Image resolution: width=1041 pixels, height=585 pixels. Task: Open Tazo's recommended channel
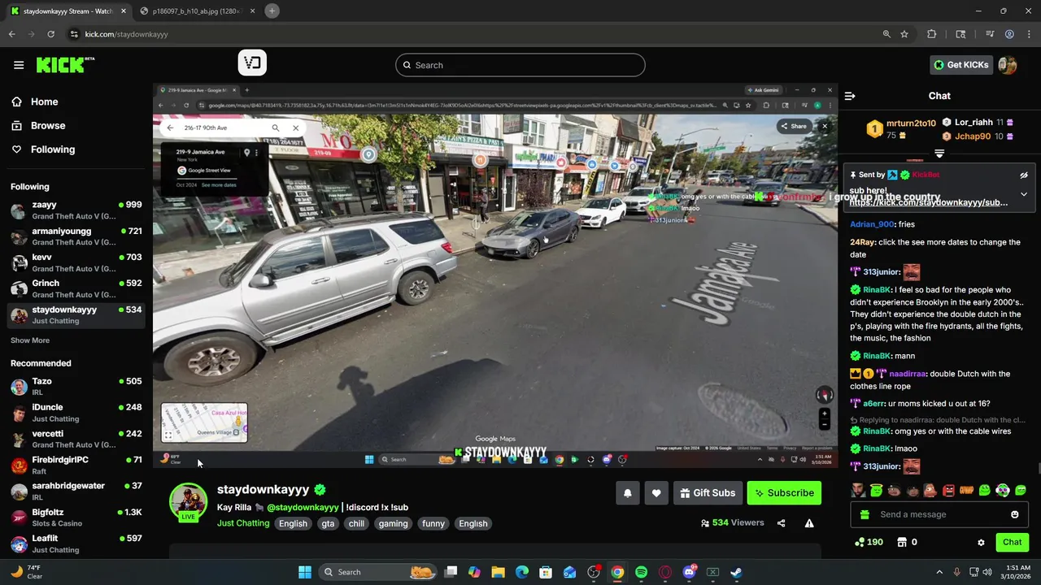[x=76, y=387]
